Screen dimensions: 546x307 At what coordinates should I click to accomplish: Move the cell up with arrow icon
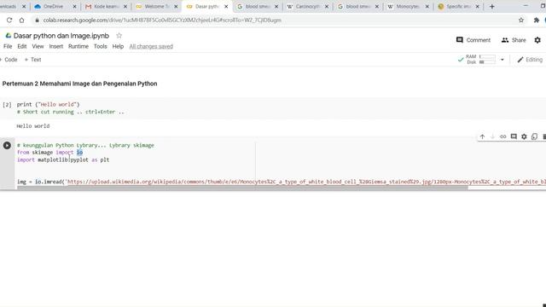click(482, 136)
